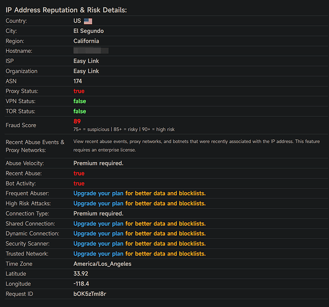Open Upgrade your plan link for Security Scanner
This screenshot has height=307, width=329.
pyautogui.click(x=98, y=244)
